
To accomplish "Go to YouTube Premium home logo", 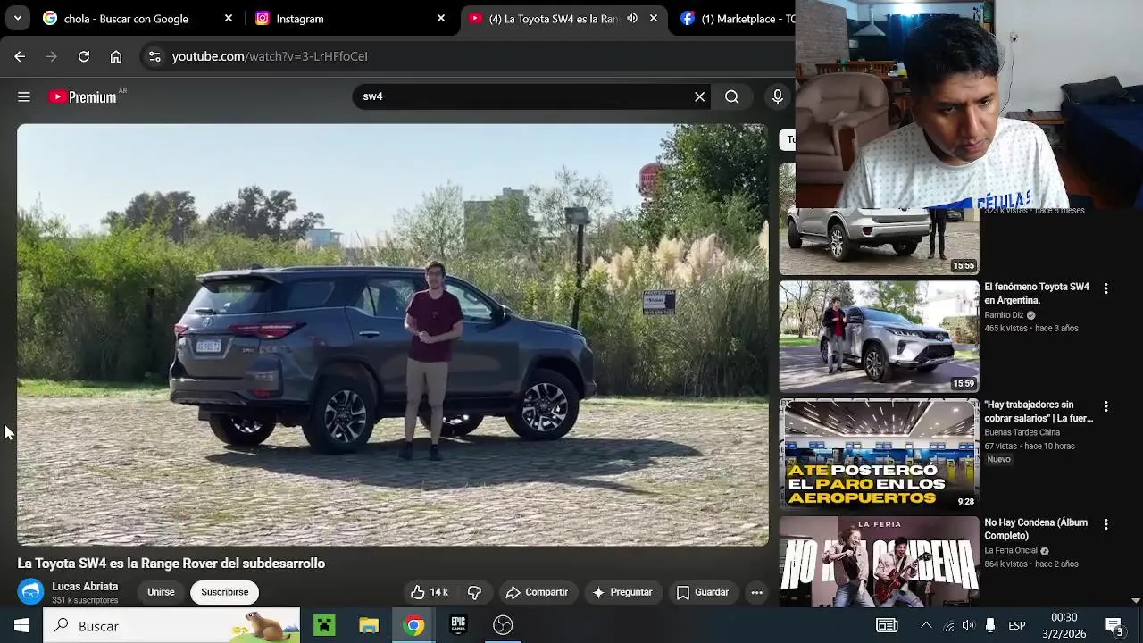I will pos(83,96).
